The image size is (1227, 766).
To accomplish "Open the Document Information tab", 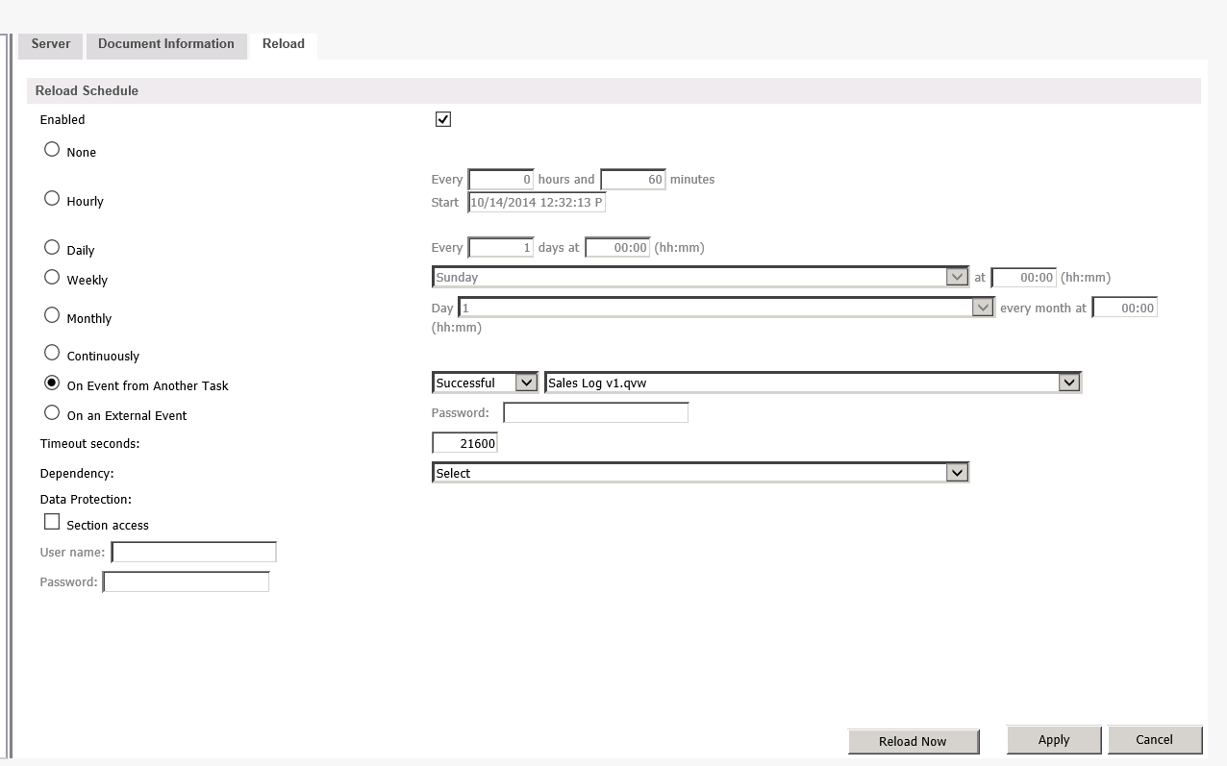I will click(x=166, y=44).
